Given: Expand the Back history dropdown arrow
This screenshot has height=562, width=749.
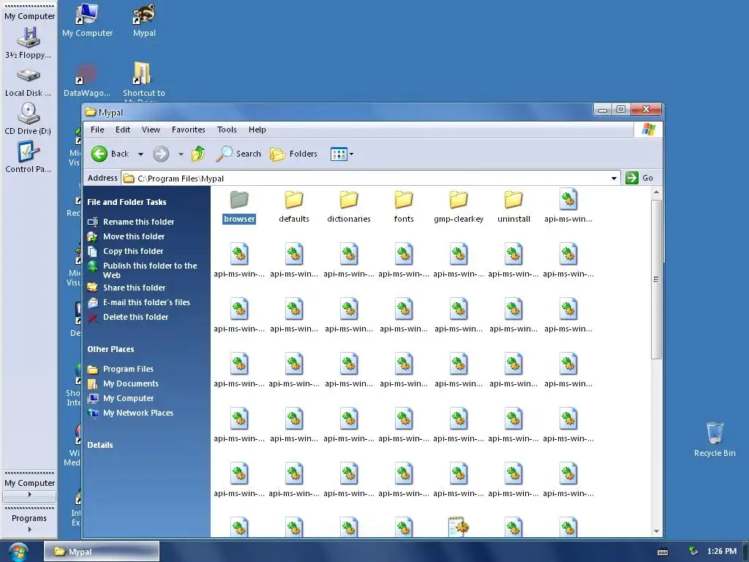Looking at the screenshot, I should 140,154.
